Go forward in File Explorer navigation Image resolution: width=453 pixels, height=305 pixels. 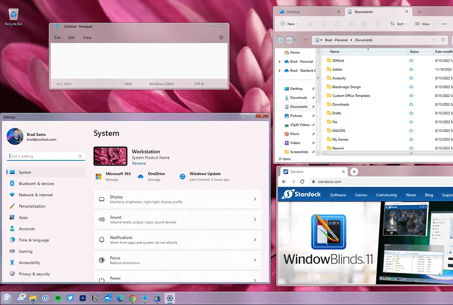click(289, 40)
